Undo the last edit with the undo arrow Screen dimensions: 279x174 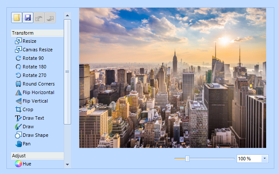[39, 18]
